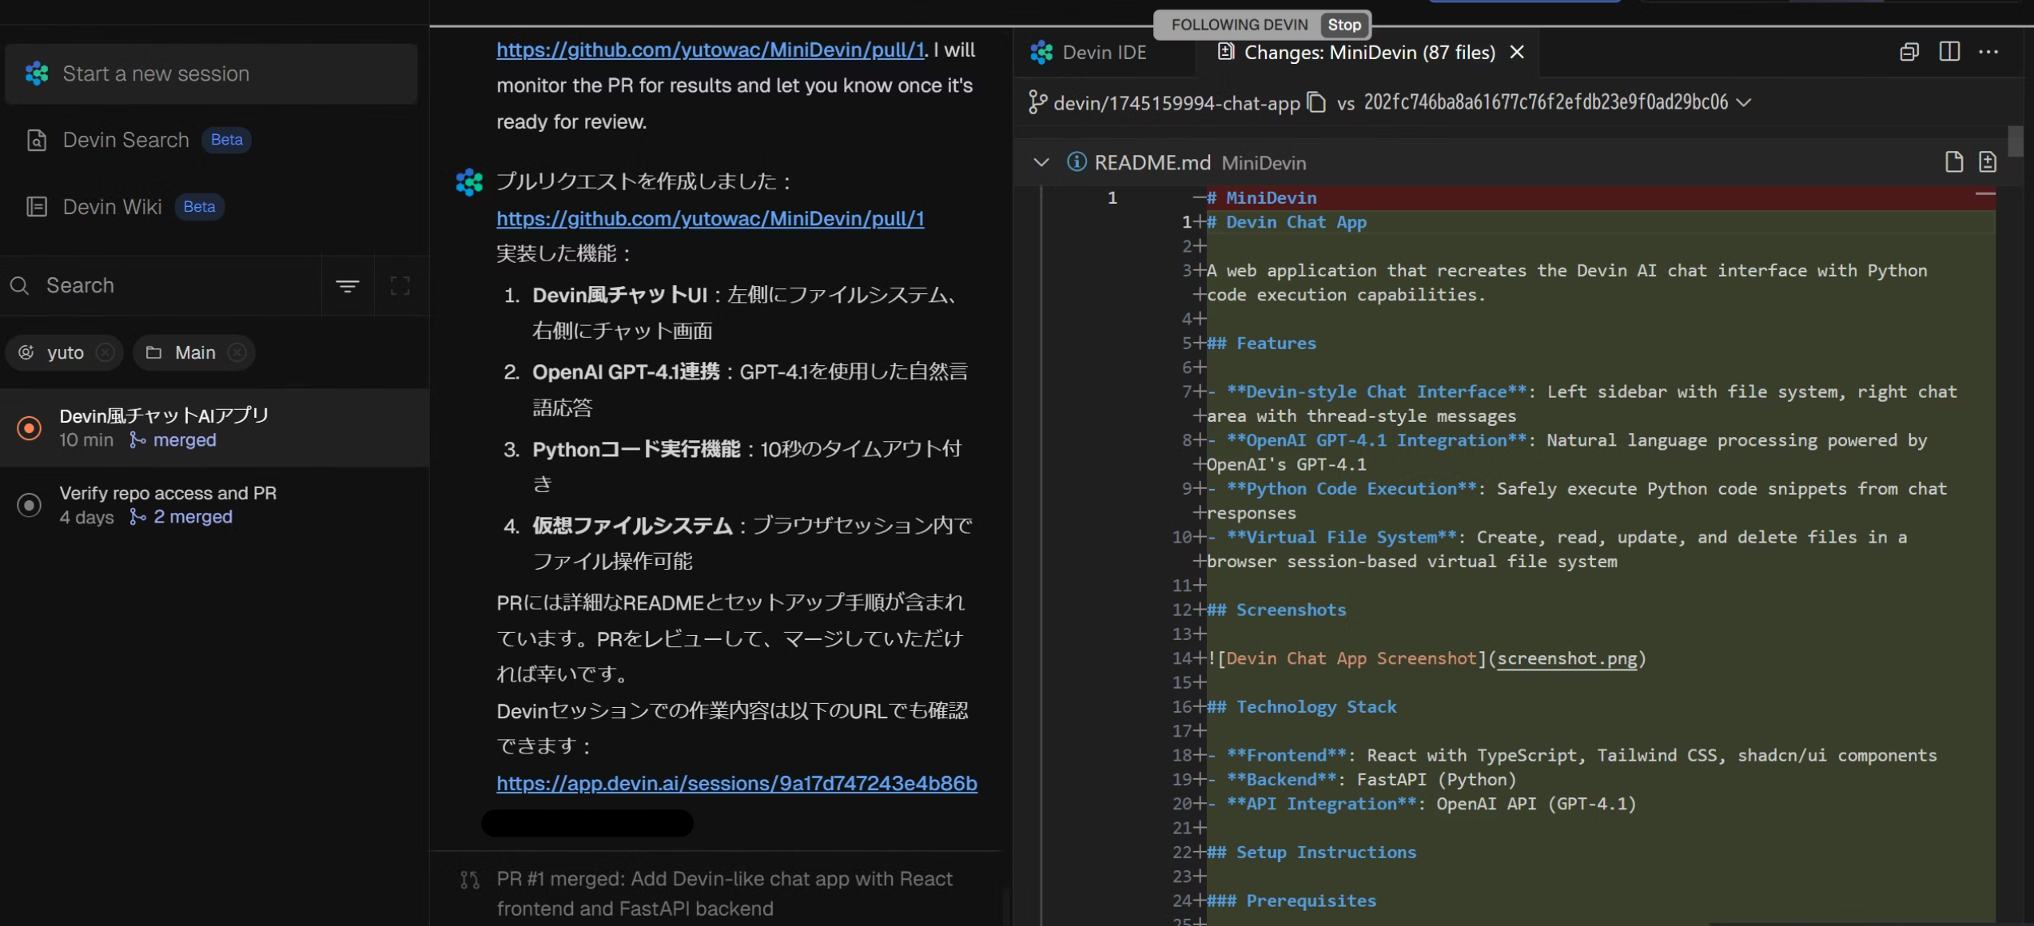This screenshot has width=2034, height=926.
Task: Click the open file icon for README.md
Action: [1953, 162]
